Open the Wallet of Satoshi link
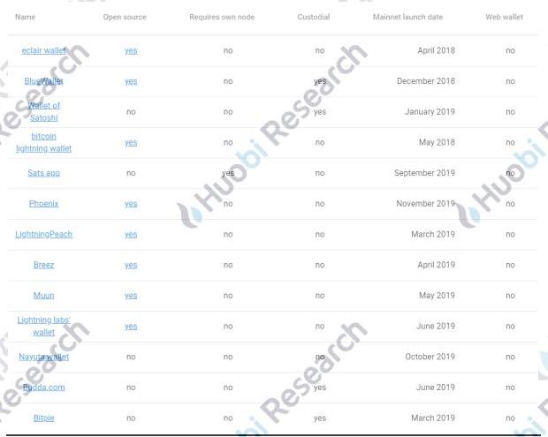The width and height of the screenshot is (548, 437). coord(43,112)
